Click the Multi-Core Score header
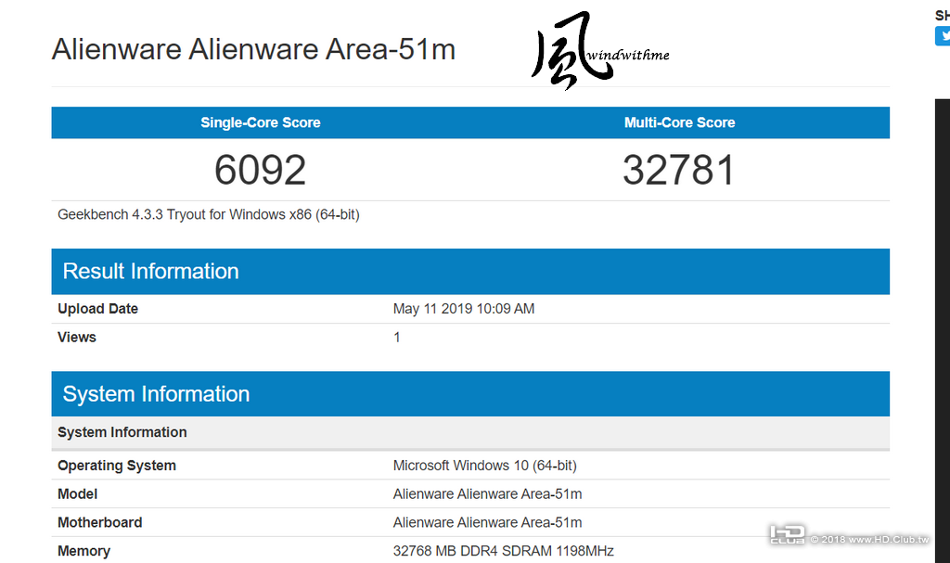The height and width of the screenshot is (563, 950). pyautogui.click(x=680, y=122)
